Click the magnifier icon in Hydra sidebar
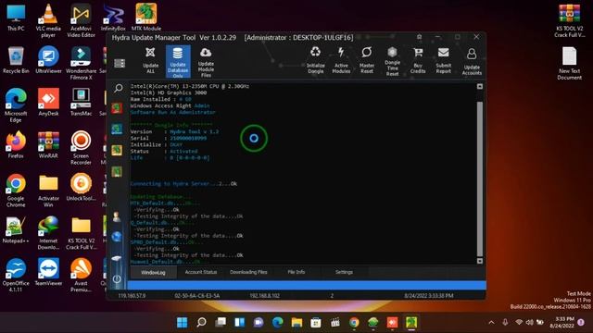 pos(119,89)
